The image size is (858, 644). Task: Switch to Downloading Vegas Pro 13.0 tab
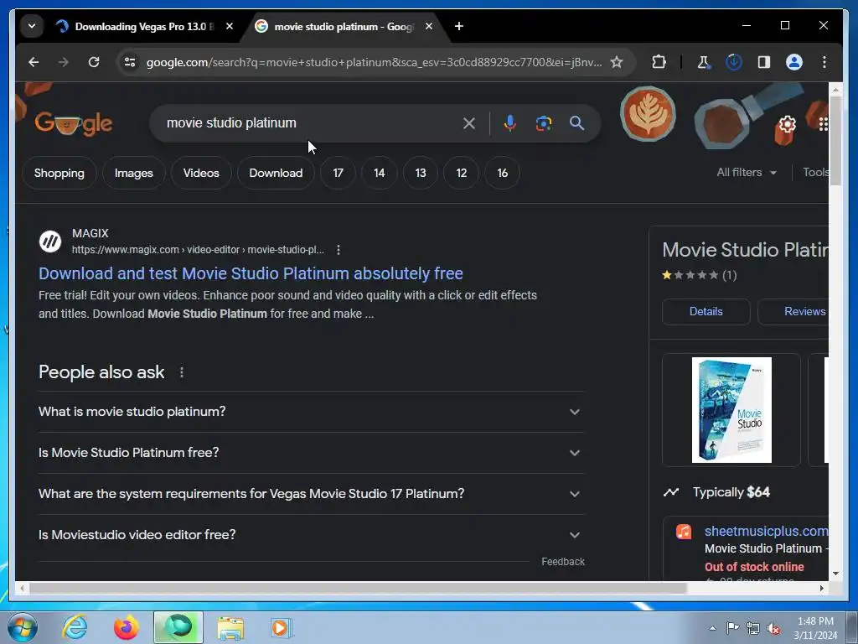point(144,26)
